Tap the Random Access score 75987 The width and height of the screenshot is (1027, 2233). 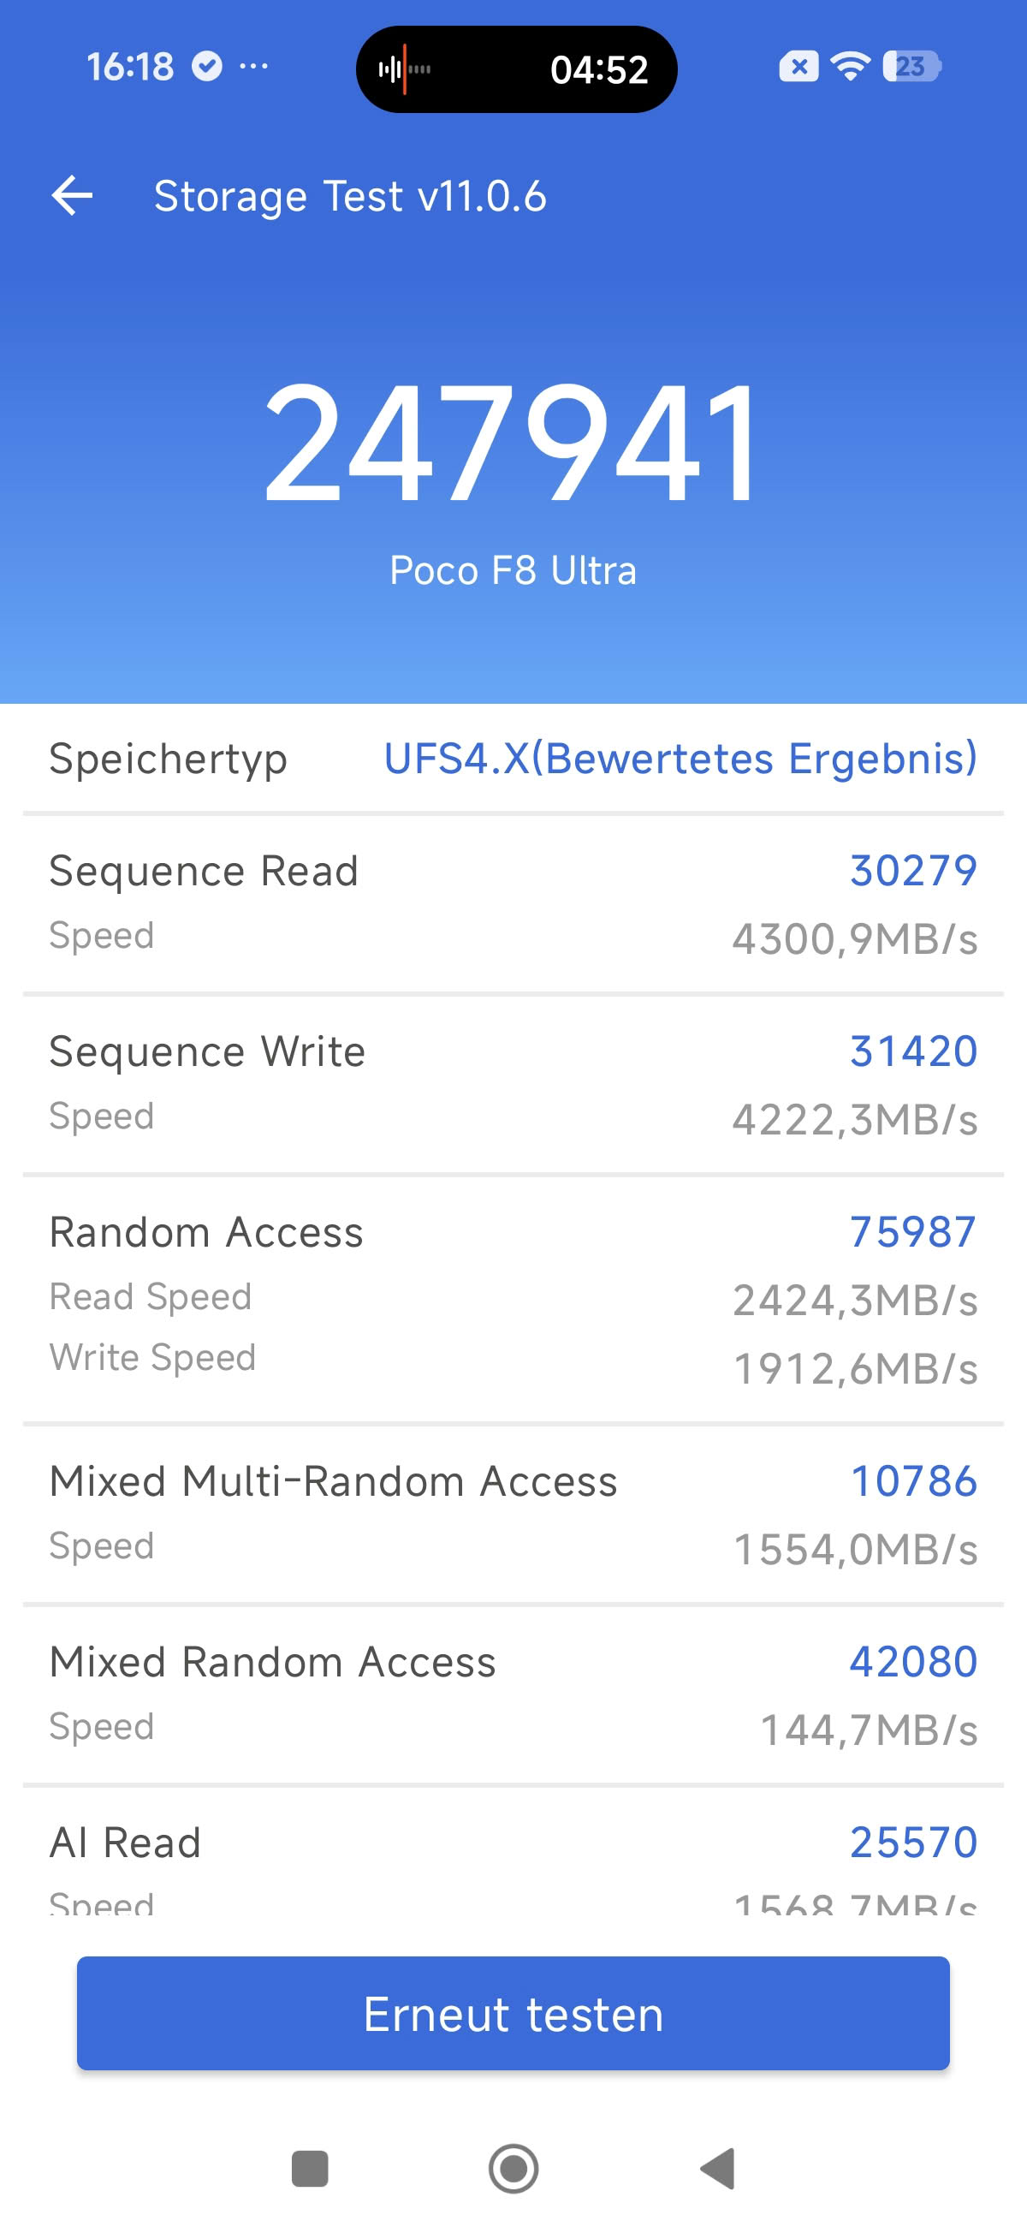pyautogui.click(x=912, y=1231)
